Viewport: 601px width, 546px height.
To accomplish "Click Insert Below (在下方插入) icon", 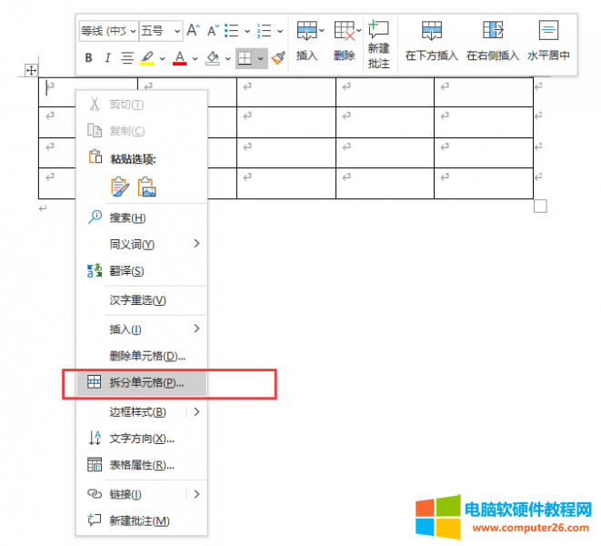I will coord(432,42).
